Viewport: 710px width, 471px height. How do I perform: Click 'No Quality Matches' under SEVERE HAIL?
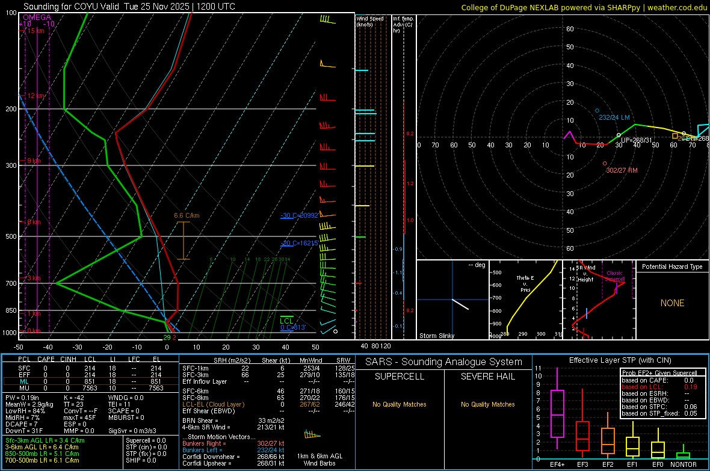[x=487, y=404]
